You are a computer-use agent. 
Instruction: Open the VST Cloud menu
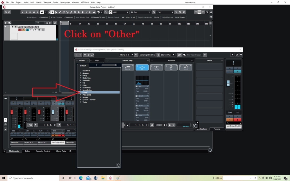pos(85,3)
